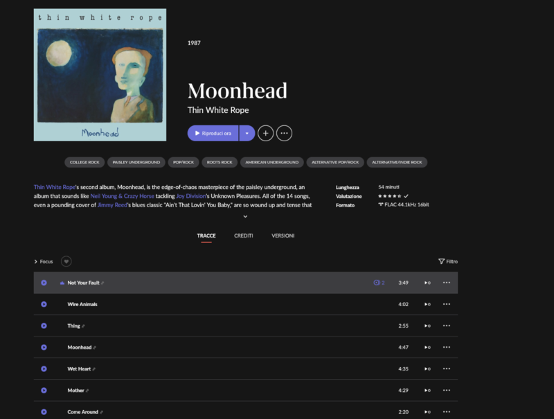Click the Moonhead album cover artwork

(x=100, y=75)
